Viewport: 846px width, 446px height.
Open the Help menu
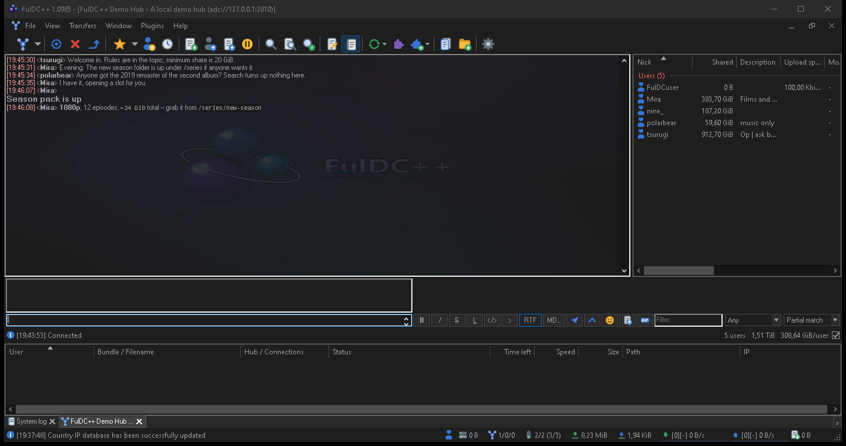[x=180, y=26]
